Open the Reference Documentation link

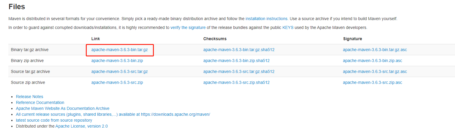40,103
